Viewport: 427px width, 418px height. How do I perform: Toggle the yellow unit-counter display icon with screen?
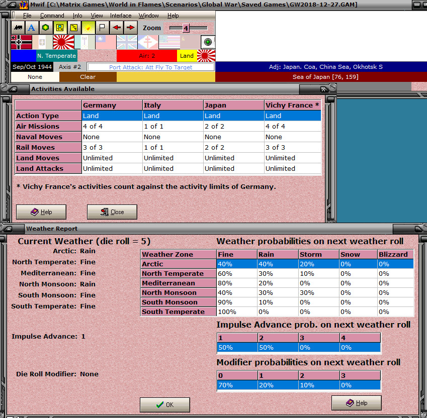coord(60,28)
